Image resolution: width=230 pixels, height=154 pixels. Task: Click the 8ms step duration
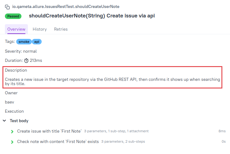pos(222,131)
